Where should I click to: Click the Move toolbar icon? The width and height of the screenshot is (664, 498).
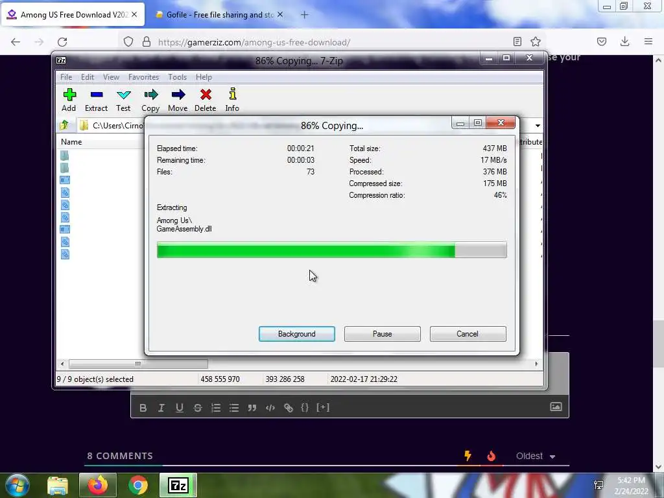tap(178, 99)
